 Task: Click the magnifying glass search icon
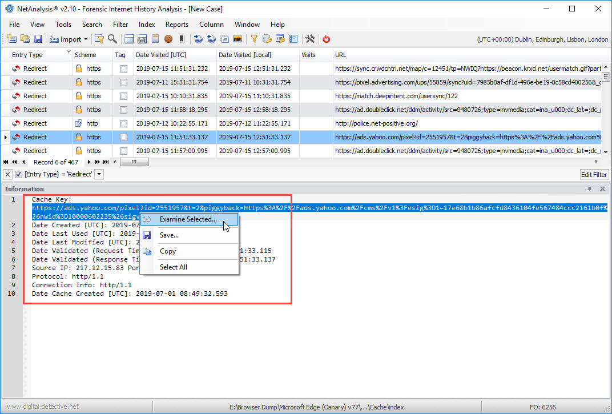point(112,39)
